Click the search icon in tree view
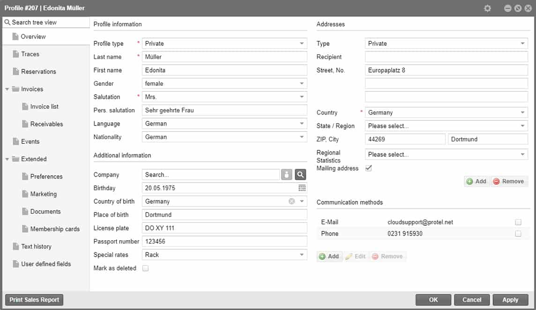 tap(7, 22)
